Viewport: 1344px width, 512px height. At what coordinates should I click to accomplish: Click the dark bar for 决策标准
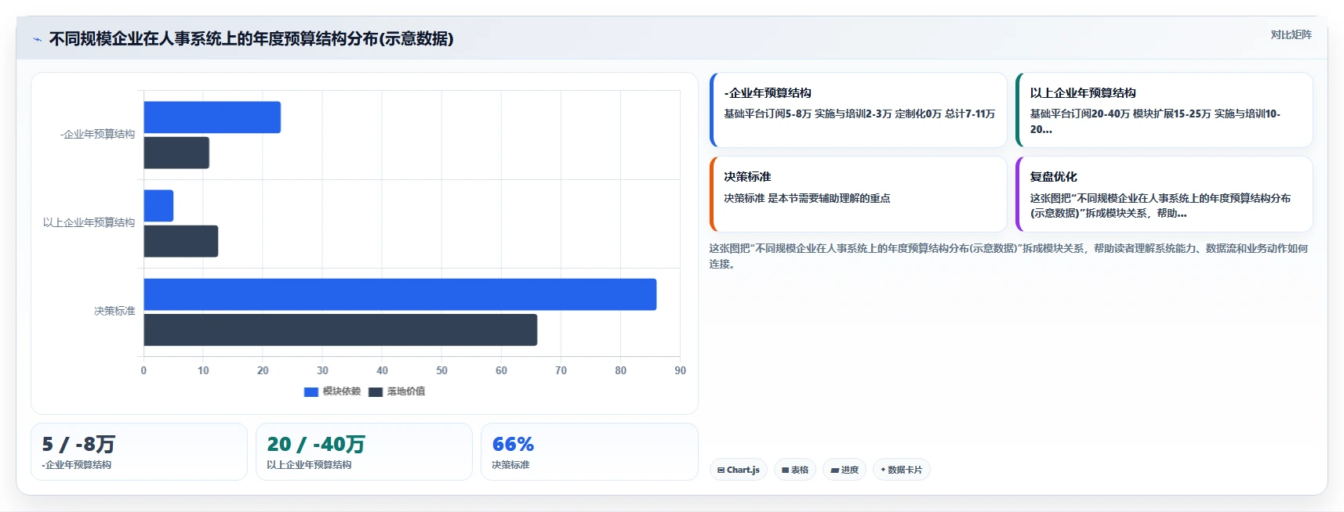[340, 330]
